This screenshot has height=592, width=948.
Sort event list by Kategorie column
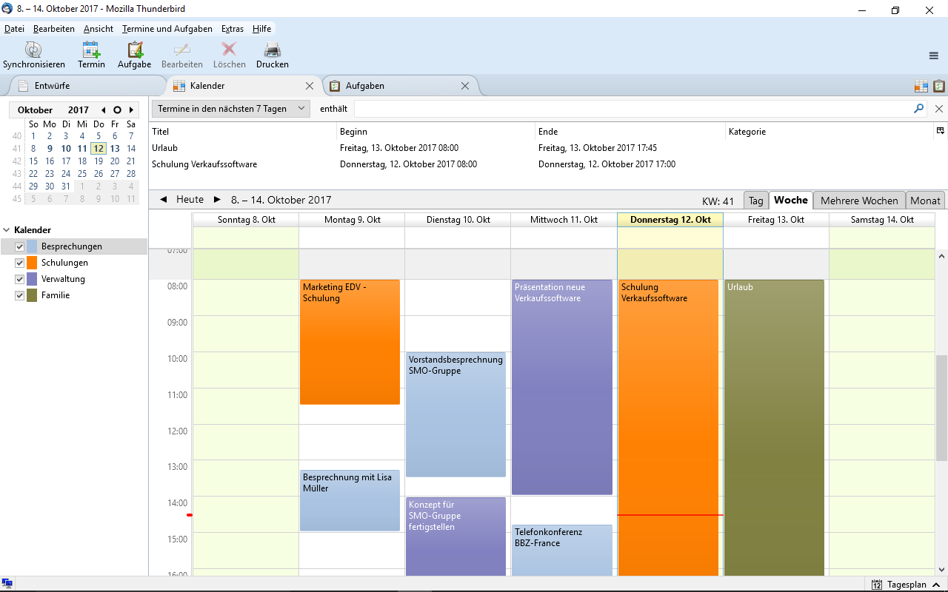829,131
